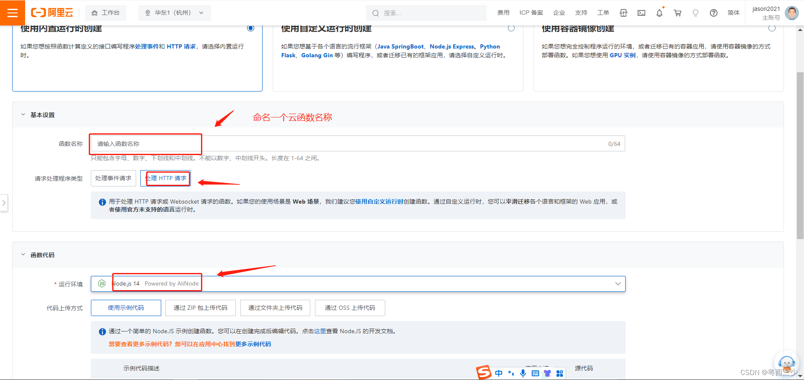804x380 pixels.
Task: Open the 支持 menu
Action: point(581,13)
